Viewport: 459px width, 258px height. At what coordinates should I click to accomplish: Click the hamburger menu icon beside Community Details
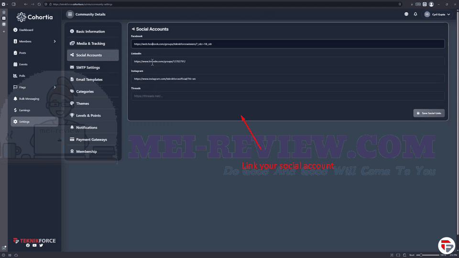(x=70, y=14)
